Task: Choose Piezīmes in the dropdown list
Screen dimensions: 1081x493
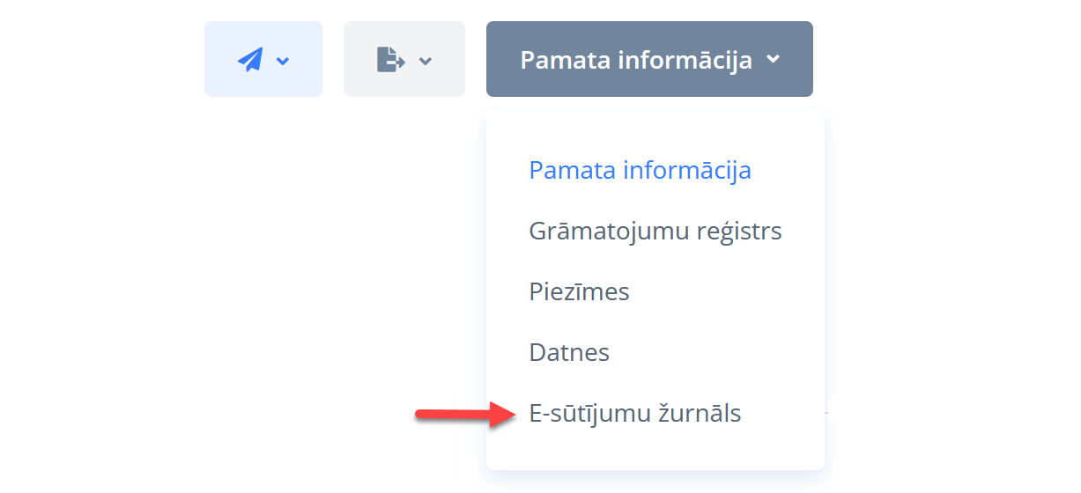Action: click(x=579, y=291)
